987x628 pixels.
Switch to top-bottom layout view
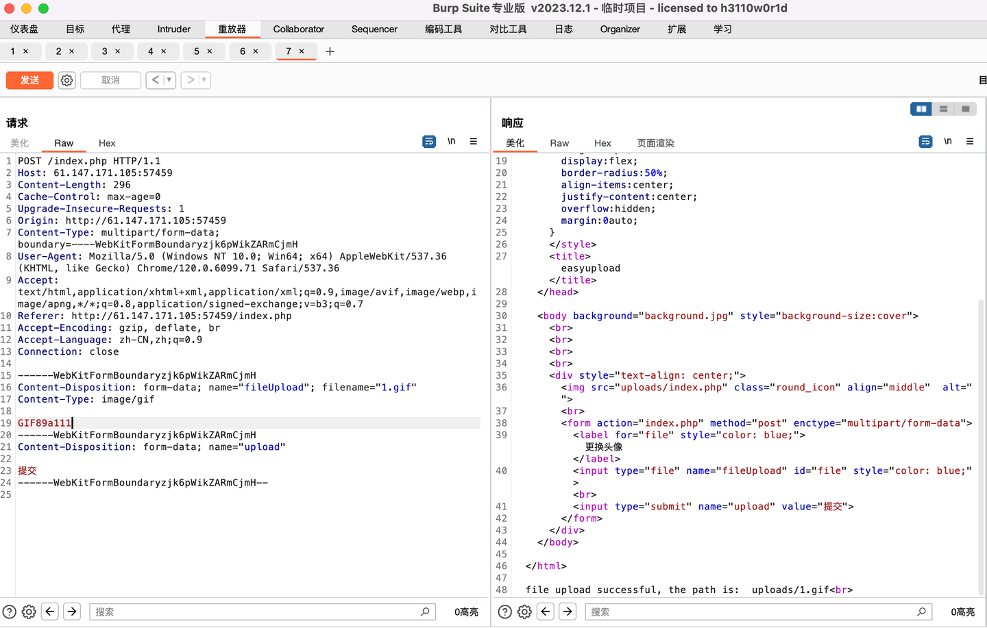[943, 109]
